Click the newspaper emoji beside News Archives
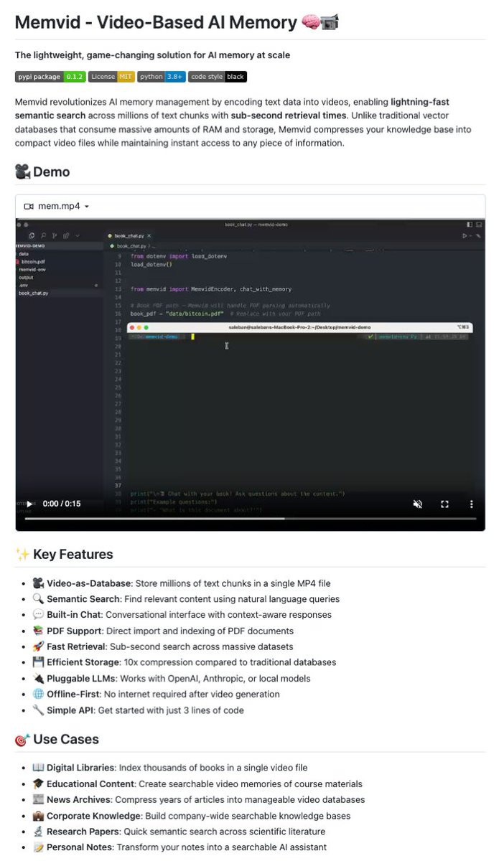This screenshot has width=499, height=861. [x=38, y=800]
